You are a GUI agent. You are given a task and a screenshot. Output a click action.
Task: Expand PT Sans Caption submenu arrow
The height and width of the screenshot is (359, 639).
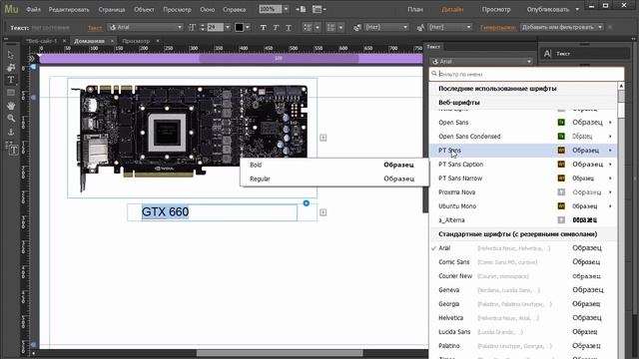click(610, 164)
